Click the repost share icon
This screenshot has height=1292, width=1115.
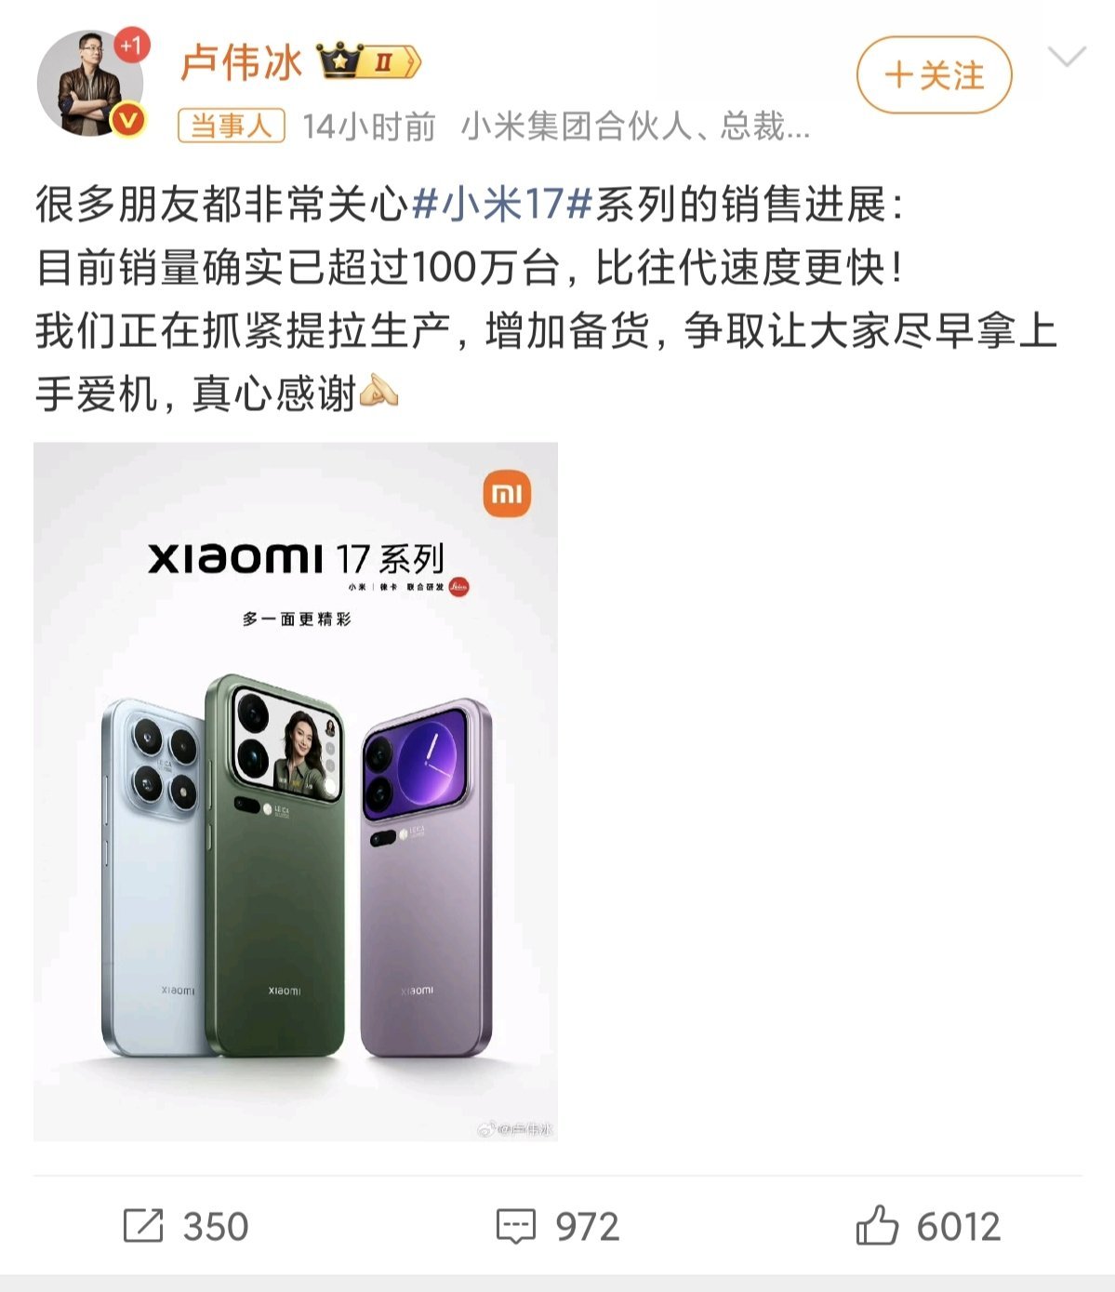pos(143,1226)
